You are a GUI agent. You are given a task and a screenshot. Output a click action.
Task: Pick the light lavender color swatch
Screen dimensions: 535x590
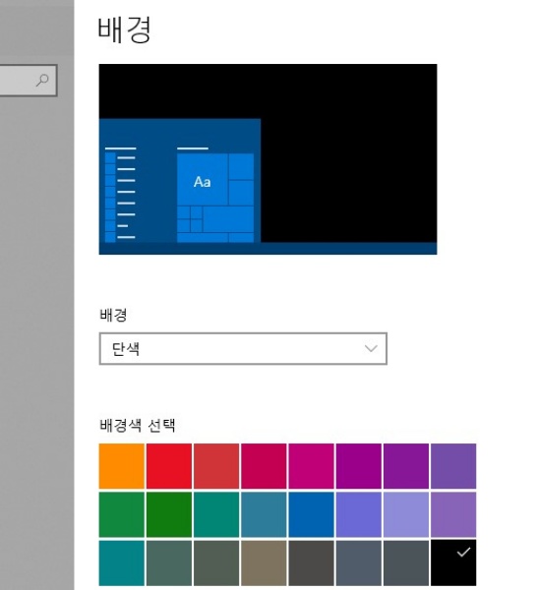(406, 514)
